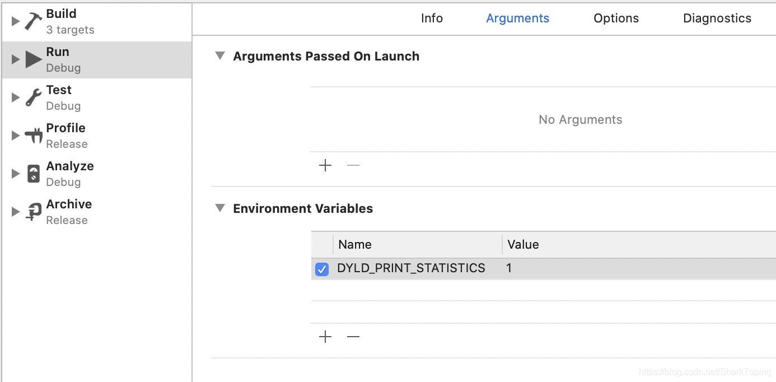This screenshot has width=776, height=382.
Task: Collapse the Environment Variables section
Action: point(221,208)
